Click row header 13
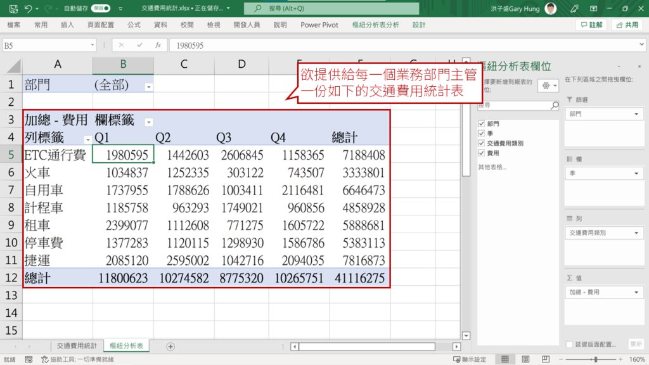The image size is (649, 365). pyautogui.click(x=11, y=295)
